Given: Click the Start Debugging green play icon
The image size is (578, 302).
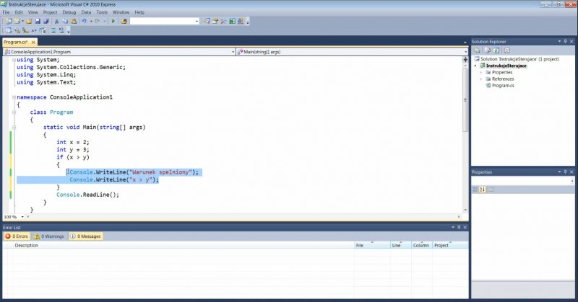Looking at the screenshot, I should tap(115, 22).
